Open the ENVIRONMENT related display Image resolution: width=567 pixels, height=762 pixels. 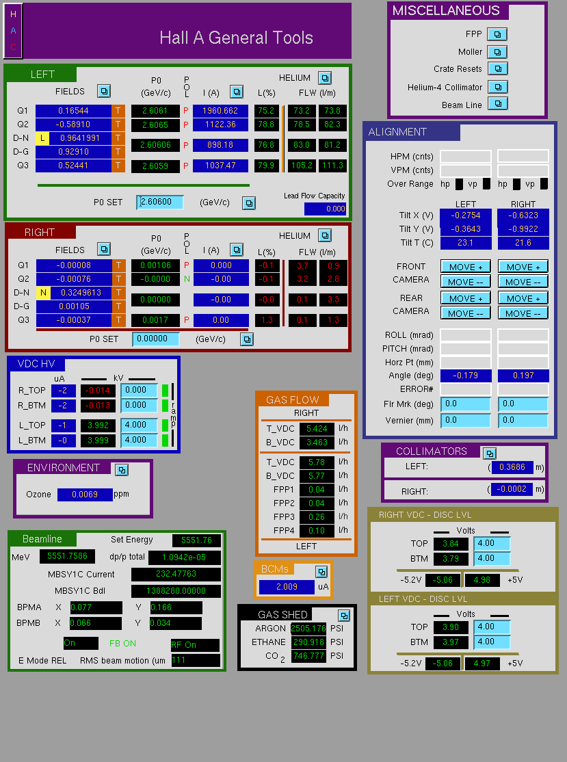[x=122, y=470]
